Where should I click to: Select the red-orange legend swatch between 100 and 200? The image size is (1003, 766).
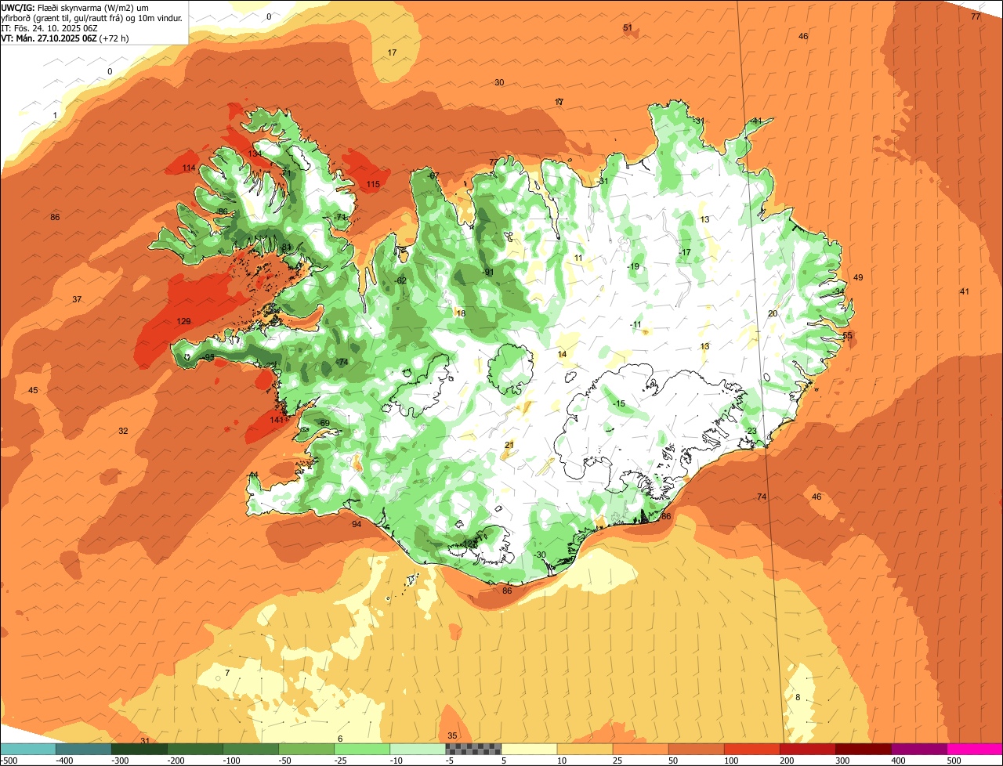752,749
